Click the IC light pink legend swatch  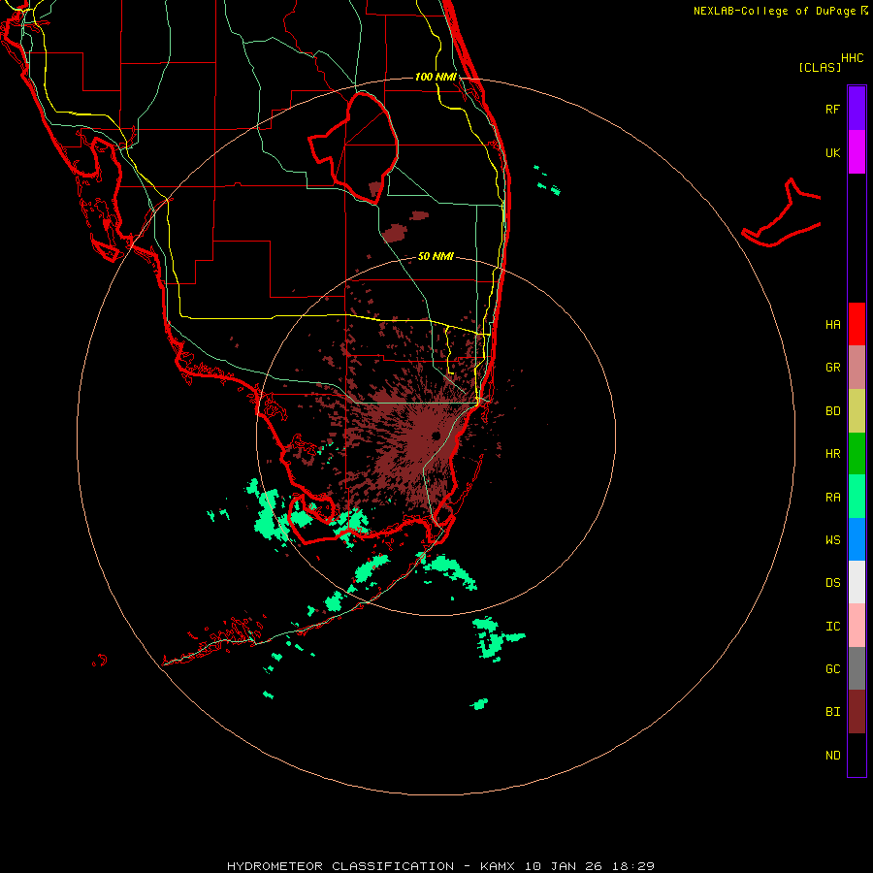(857, 626)
